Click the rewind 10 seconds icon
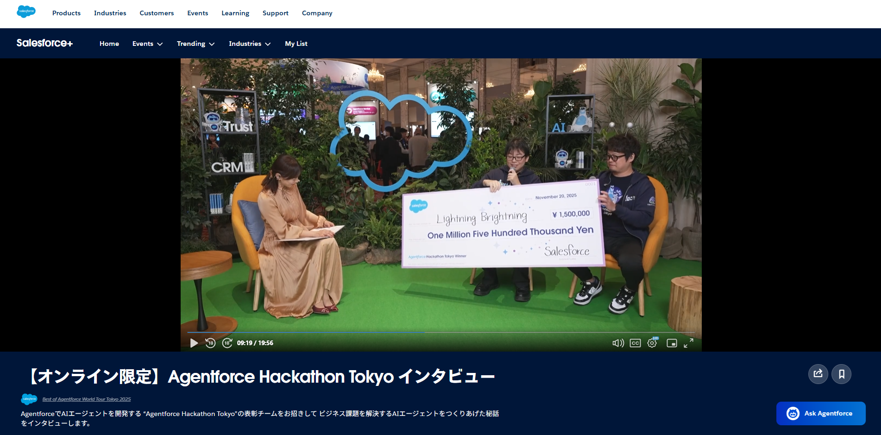 [x=211, y=343]
